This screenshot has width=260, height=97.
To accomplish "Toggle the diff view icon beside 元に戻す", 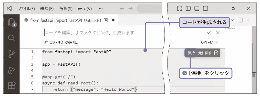I will click(x=216, y=53).
